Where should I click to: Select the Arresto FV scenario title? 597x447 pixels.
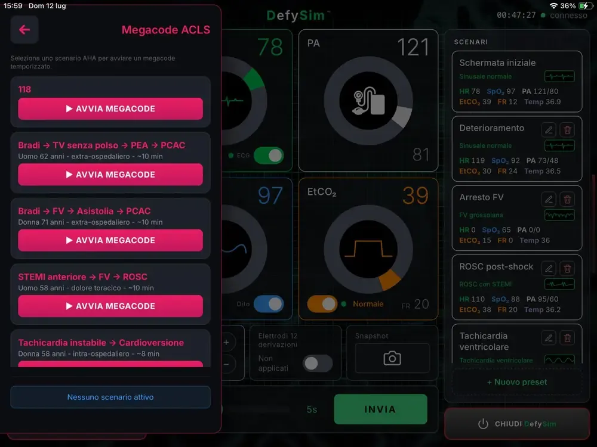481,197
